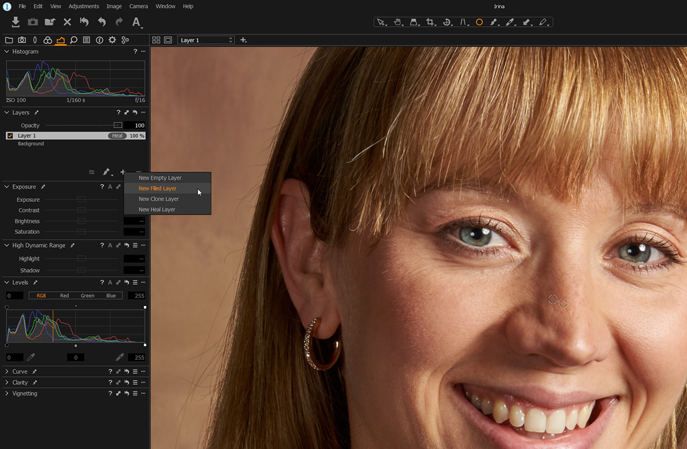Choose the Keystone tool
This screenshot has height=449, width=687.
click(x=463, y=22)
